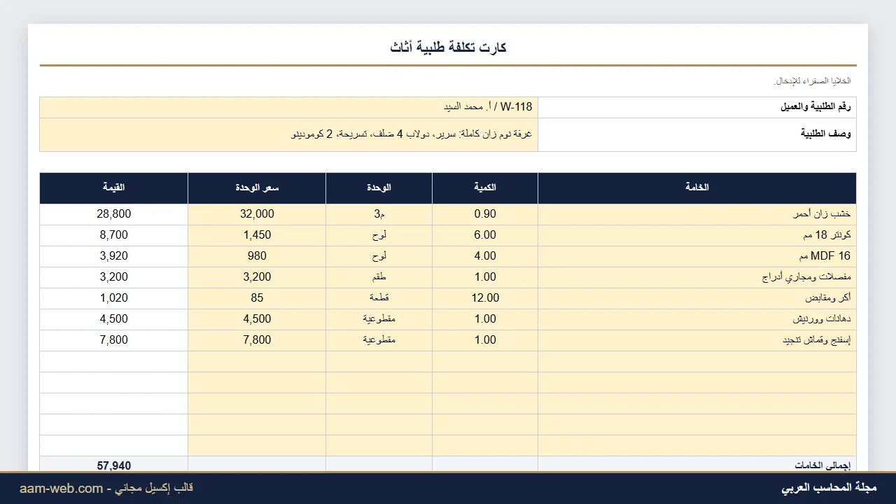Select the quantity cell showing 0.90

pyautogui.click(x=485, y=214)
